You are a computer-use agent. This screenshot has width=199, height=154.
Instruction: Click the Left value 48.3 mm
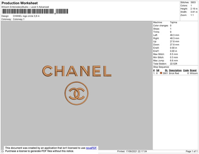tap(175, 35)
